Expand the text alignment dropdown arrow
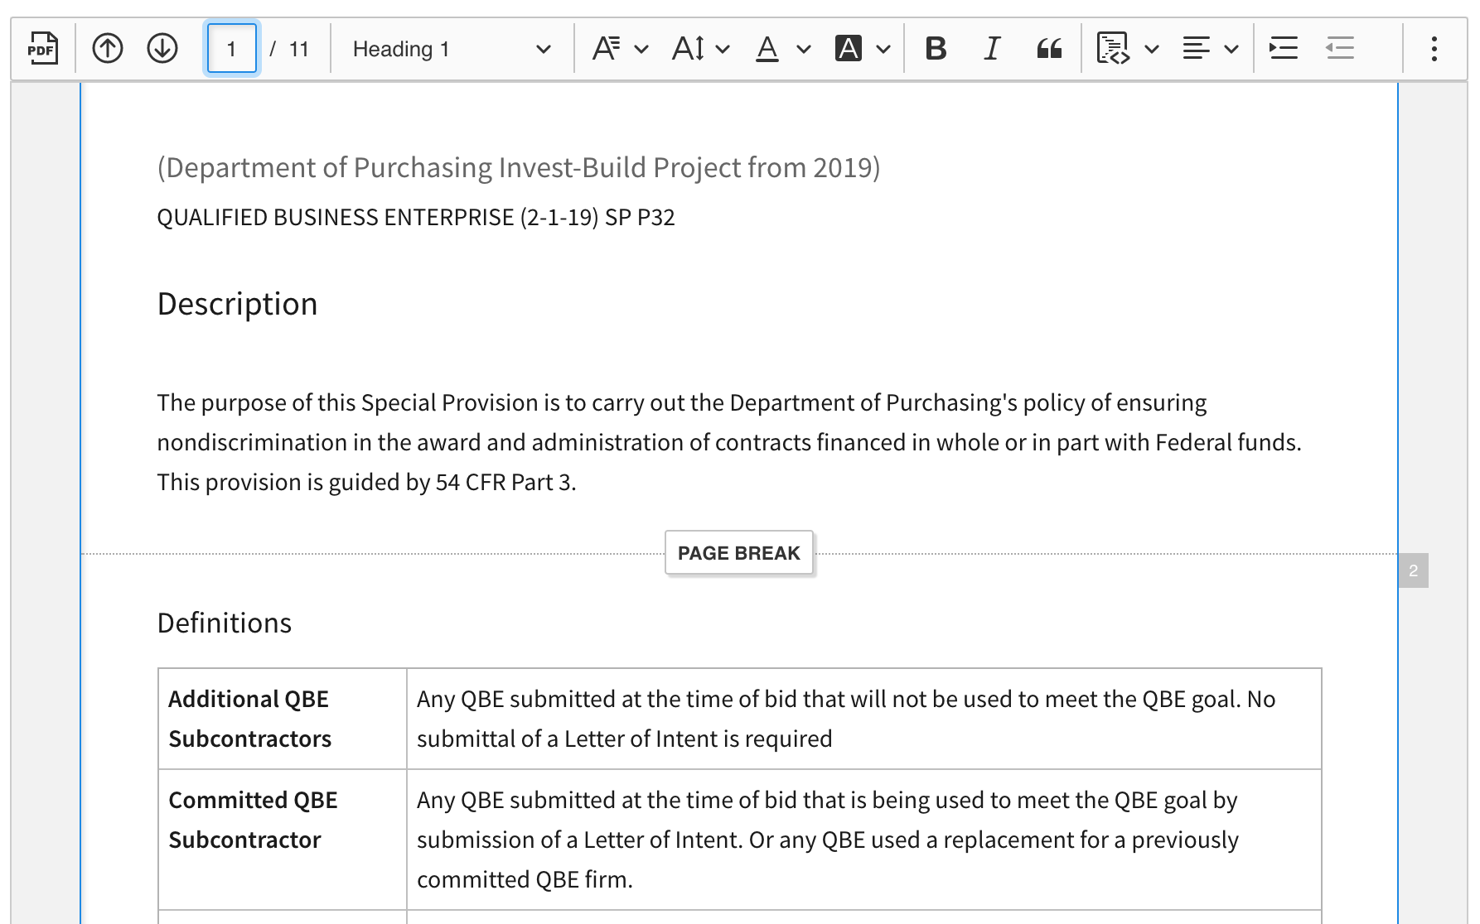Image resolution: width=1480 pixels, height=924 pixels. [1231, 49]
